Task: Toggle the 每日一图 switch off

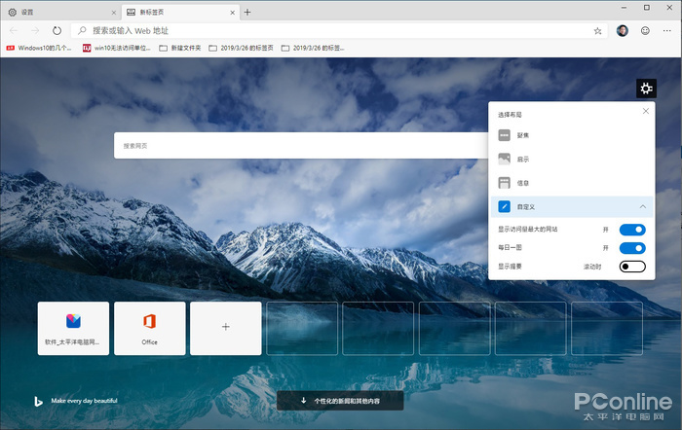Action: pyautogui.click(x=632, y=248)
